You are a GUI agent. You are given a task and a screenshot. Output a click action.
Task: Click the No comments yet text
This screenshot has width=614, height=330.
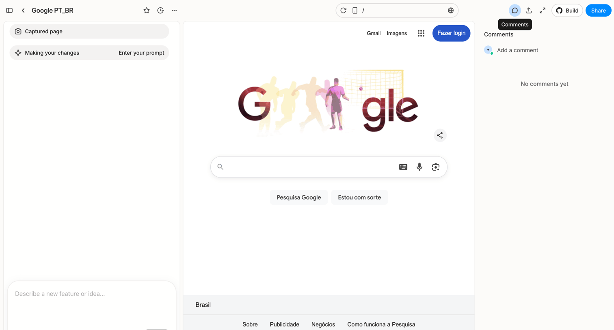coord(545,84)
